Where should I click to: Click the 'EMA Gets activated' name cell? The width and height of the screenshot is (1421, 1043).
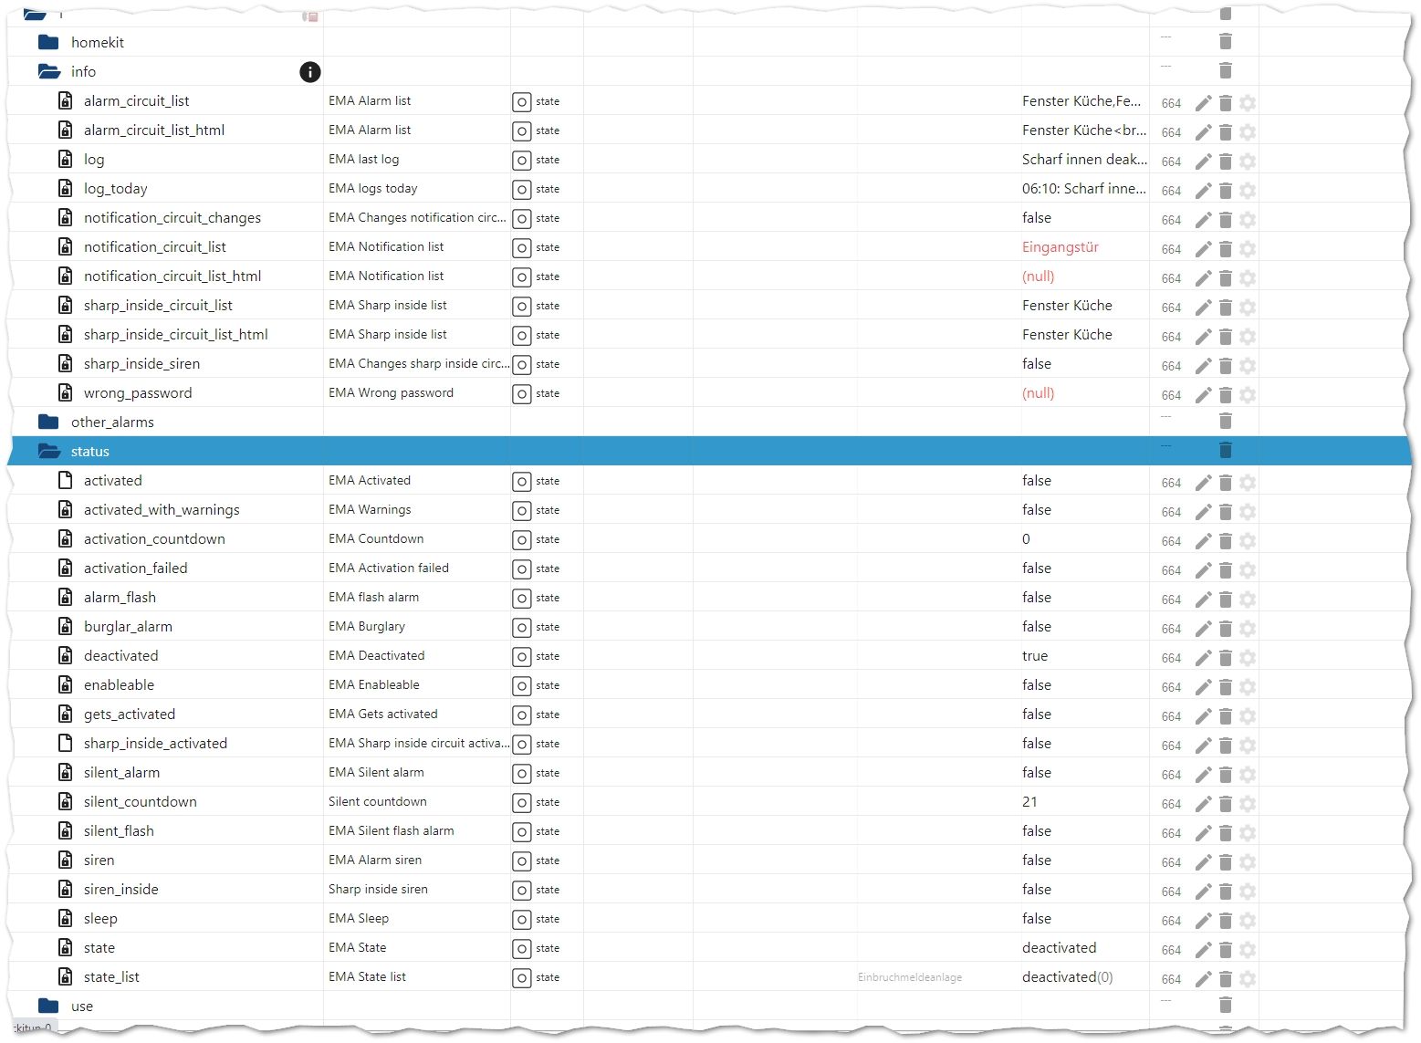click(x=383, y=714)
